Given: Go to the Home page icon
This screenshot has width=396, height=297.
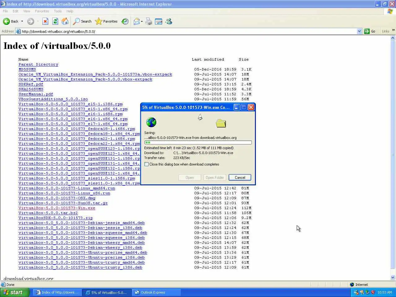Looking at the screenshot, I should (65, 21).
